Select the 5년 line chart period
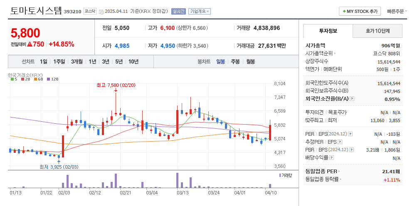 click(119, 61)
